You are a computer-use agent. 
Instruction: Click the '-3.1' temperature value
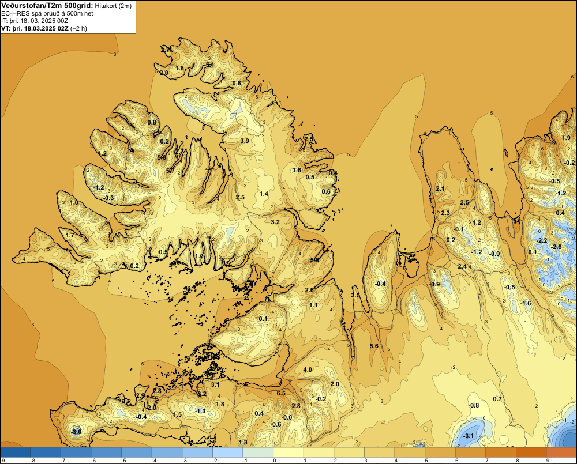469,436
